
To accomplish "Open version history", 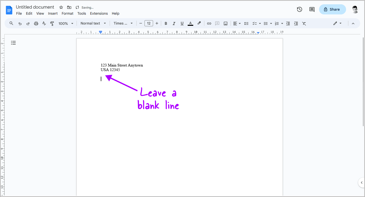I will pos(299,9).
